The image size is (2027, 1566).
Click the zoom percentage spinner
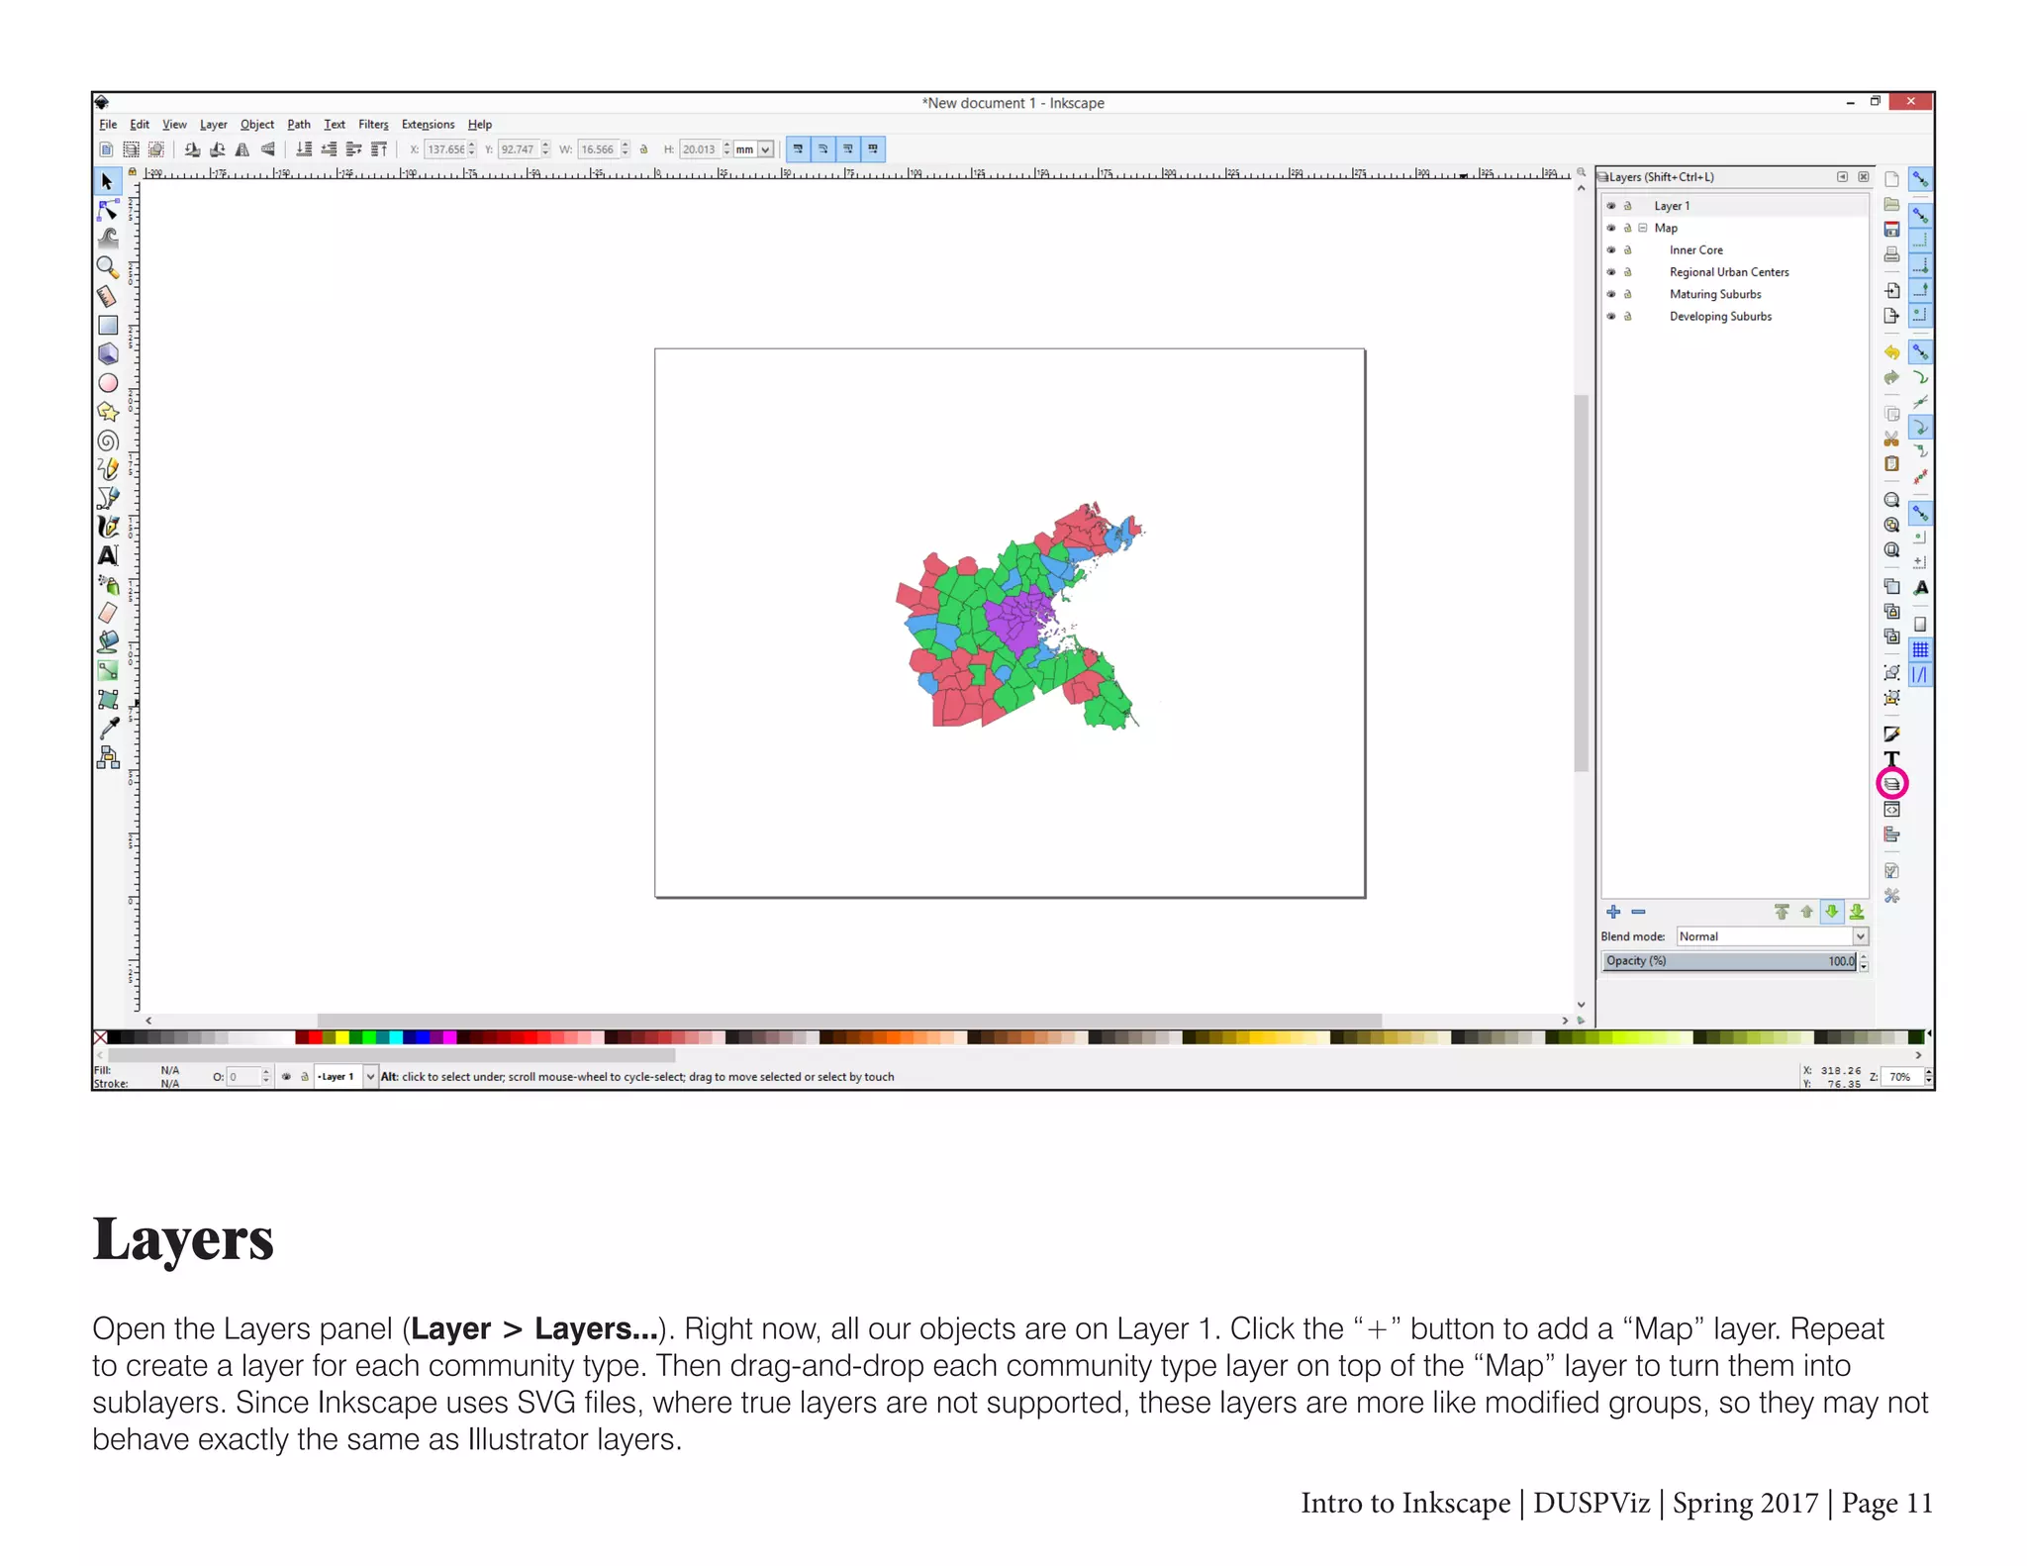pos(1928,1077)
